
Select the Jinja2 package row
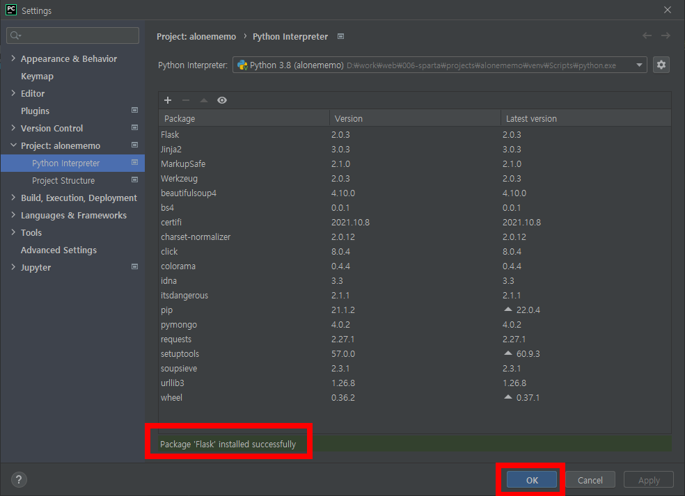click(x=415, y=150)
